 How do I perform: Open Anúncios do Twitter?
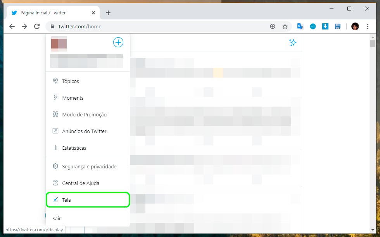(88, 131)
